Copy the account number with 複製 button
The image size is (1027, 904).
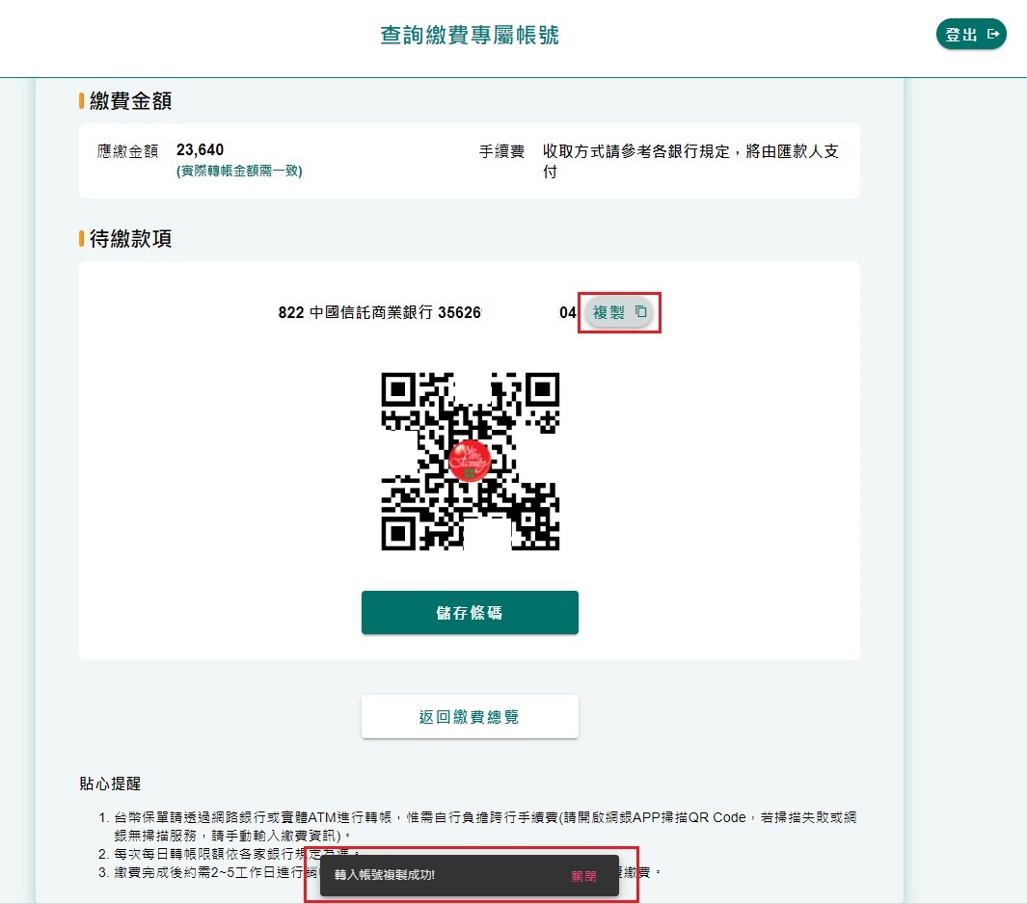(619, 312)
